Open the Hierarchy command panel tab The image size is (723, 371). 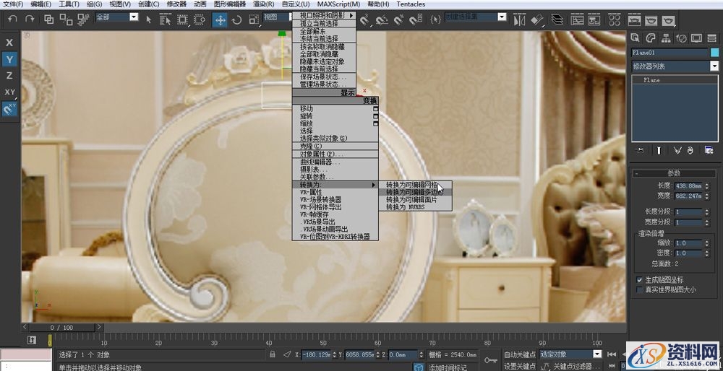click(x=666, y=38)
